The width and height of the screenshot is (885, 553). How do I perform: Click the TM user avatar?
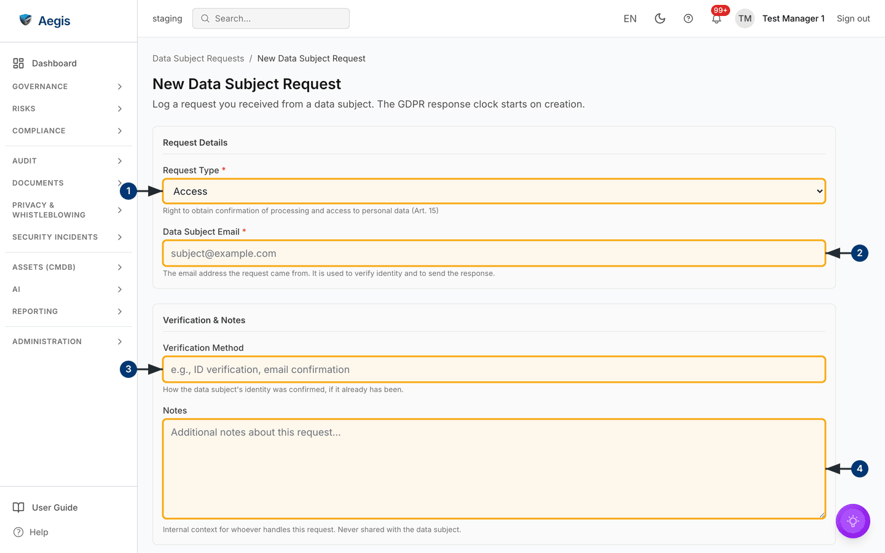coord(745,18)
